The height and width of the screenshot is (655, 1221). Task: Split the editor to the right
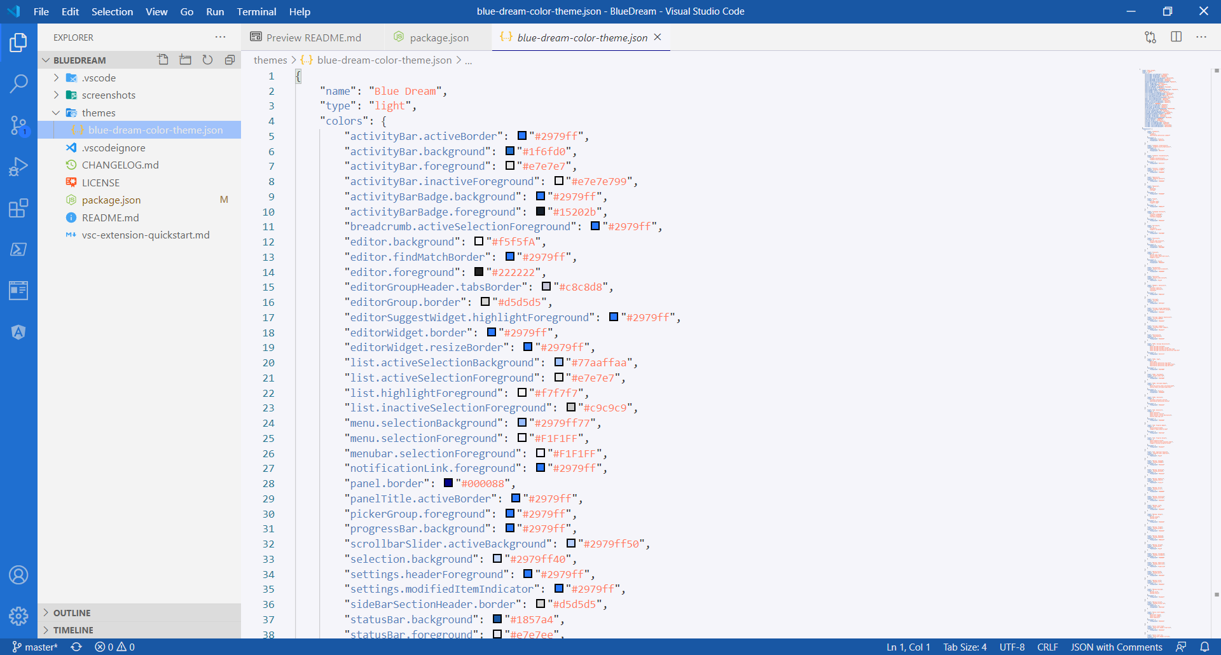(1176, 38)
